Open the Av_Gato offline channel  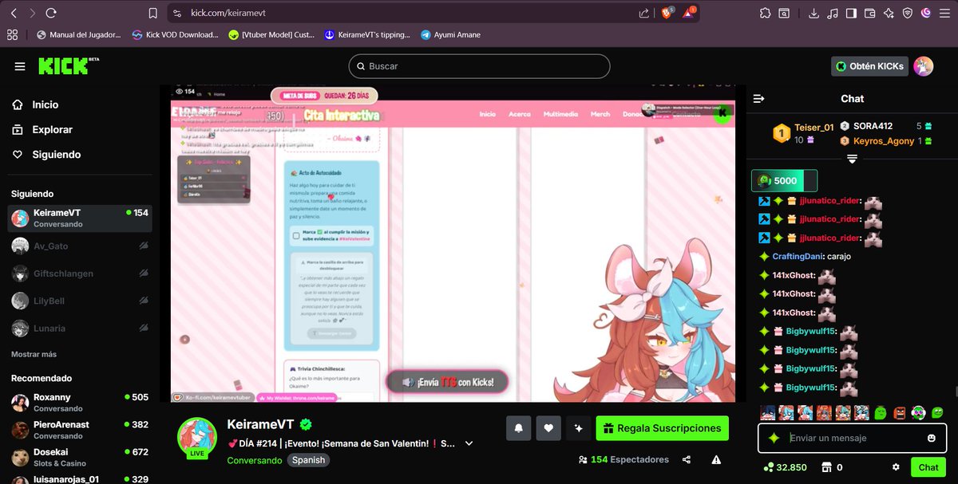tap(80, 246)
